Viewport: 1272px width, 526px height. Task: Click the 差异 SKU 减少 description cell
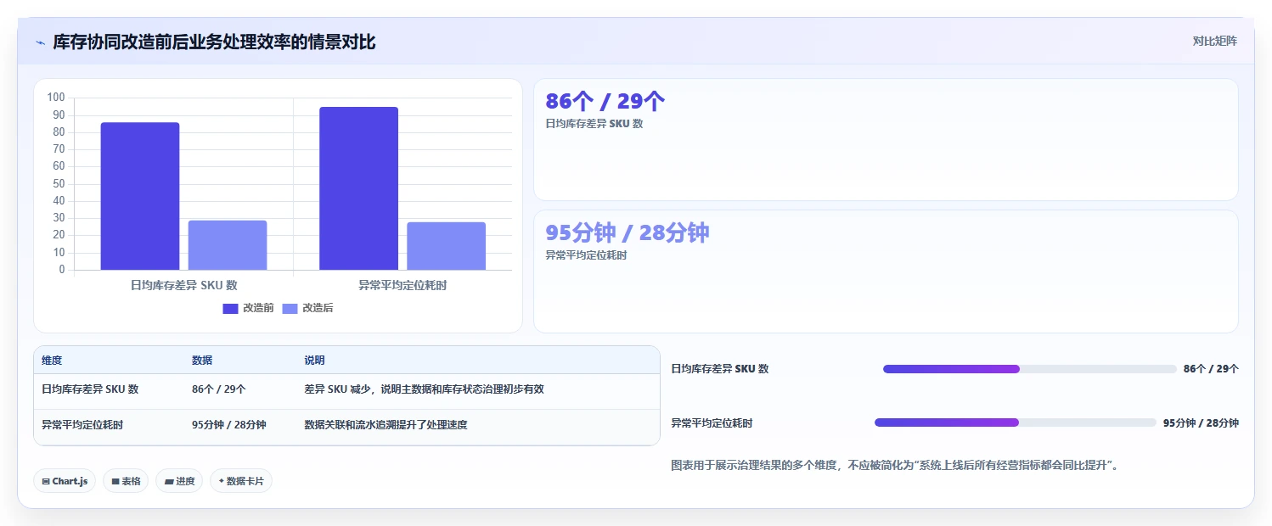424,389
